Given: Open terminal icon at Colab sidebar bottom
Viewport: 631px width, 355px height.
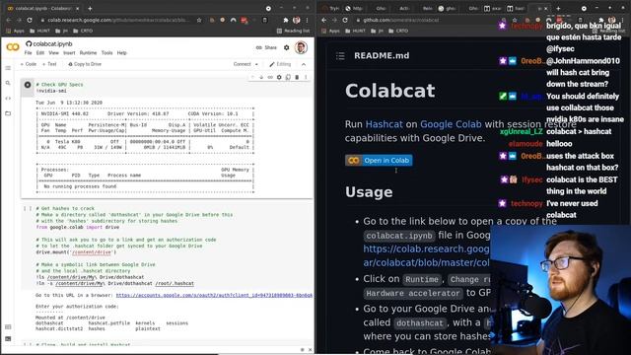Looking at the screenshot, I should coord(8,339).
